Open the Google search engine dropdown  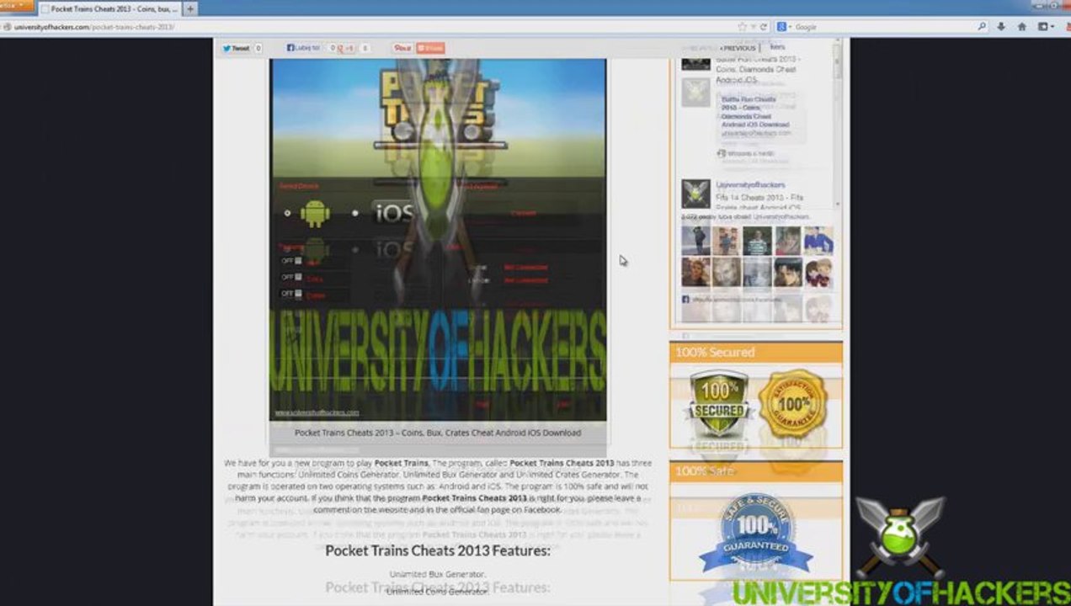(x=785, y=27)
